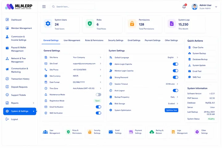Open Blob Storage Enabled chevron
The image size is (222, 148).
click(177, 103)
